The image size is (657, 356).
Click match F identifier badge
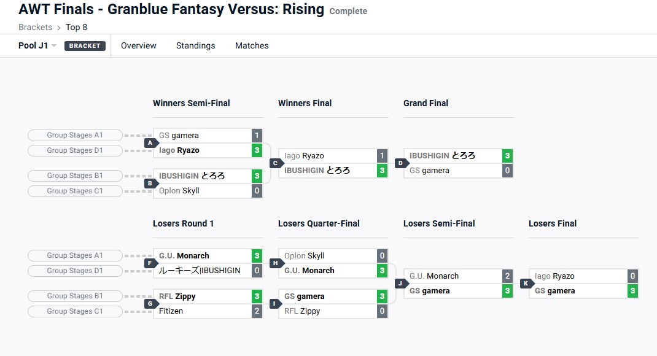pos(149,263)
